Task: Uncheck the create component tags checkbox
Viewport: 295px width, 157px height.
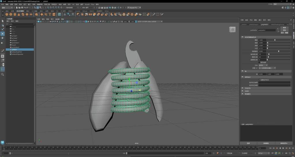Action: (259, 80)
